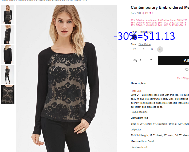Viewport: 189px width, 152px height.
Task: Click the main product image
Action: (66, 78)
